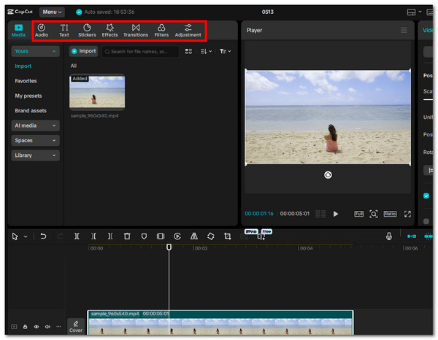Click the blue Import button
438x340 pixels.
pos(83,51)
